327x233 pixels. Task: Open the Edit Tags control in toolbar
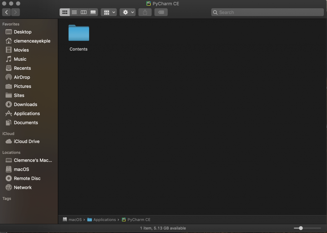[x=161, y=12]
